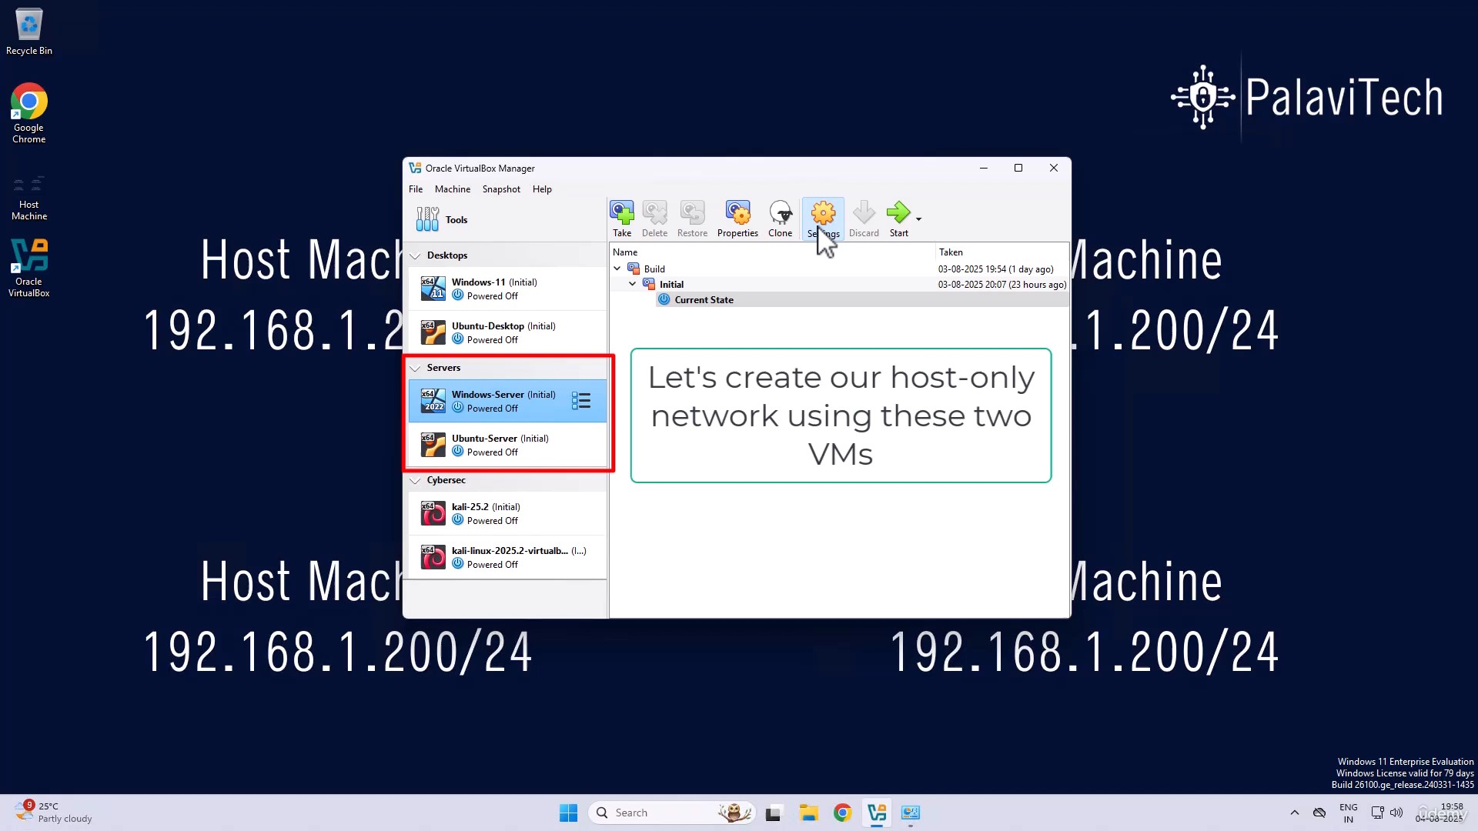Start the VM with green arrow

pyautogui.click(x=898, y=219)
